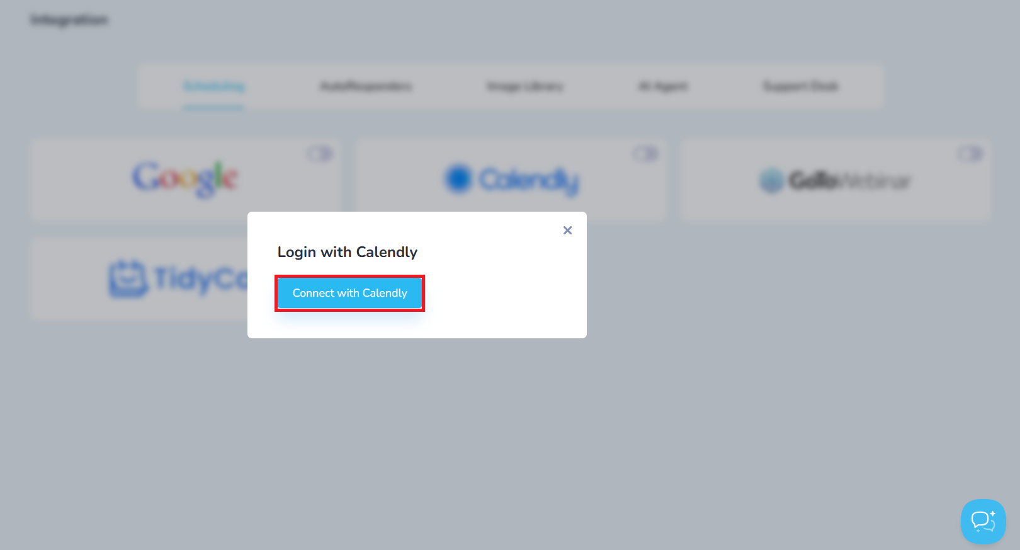Close the Login with Calendly dialog
The image size is (1020, 550).
[567, 231]
